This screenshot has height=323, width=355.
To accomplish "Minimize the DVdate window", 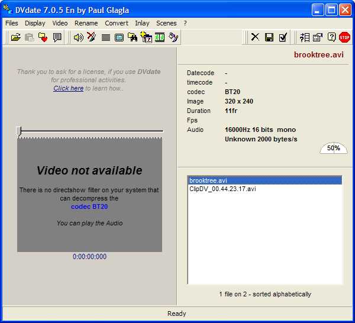I will click(x=317, y=9).
